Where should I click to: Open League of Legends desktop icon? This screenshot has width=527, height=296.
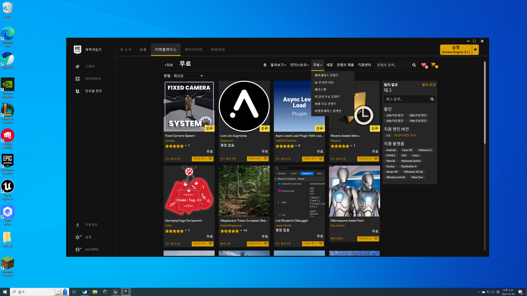pos(7,113)
